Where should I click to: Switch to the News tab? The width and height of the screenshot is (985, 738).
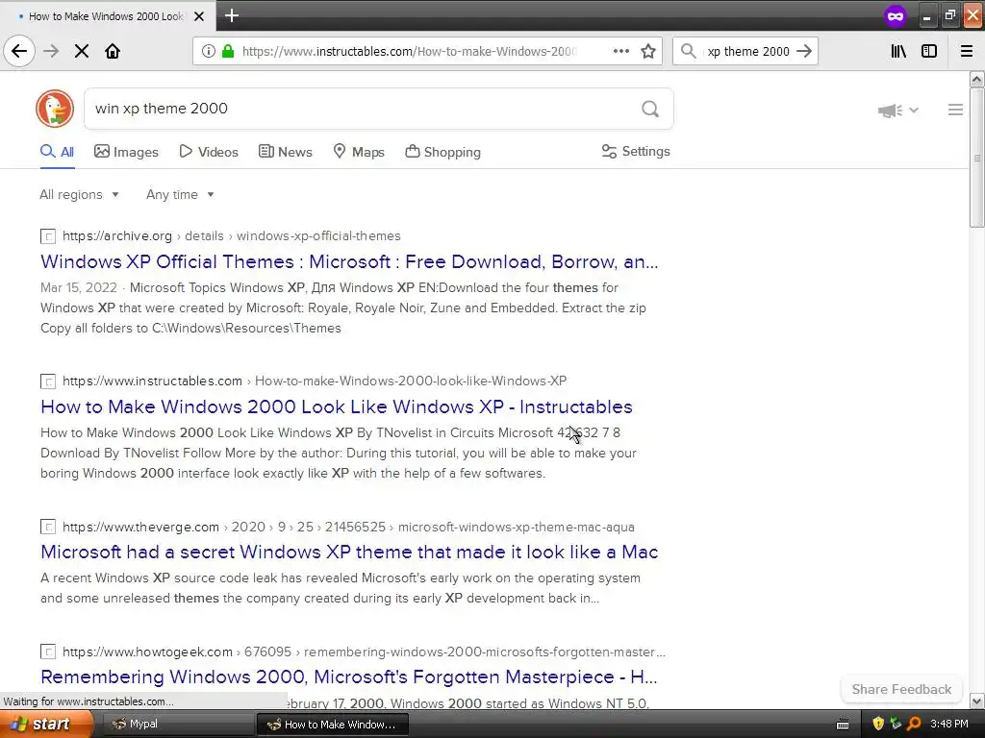coord(285,152)
